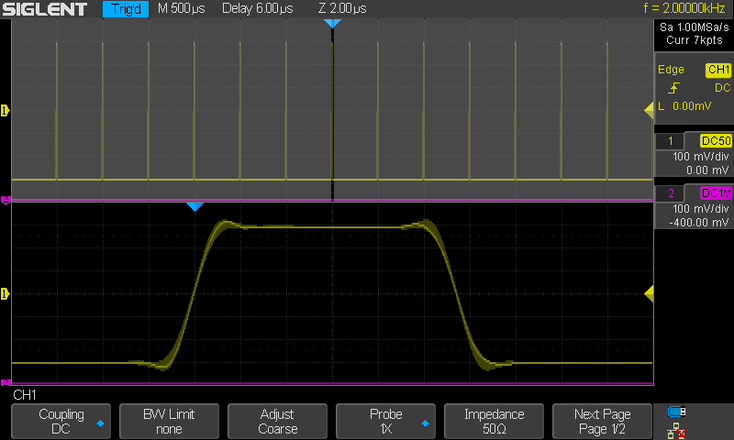Click the trigger DC coupling label

pos(722,88)
